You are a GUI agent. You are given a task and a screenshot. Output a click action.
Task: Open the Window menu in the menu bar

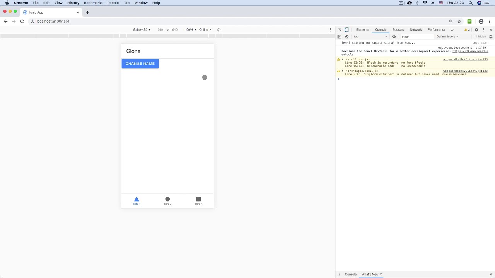coord(141,3)
